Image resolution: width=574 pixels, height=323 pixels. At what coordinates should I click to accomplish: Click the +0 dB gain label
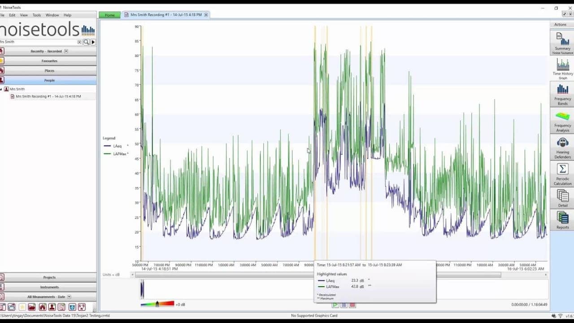click(x=180, y=305)
